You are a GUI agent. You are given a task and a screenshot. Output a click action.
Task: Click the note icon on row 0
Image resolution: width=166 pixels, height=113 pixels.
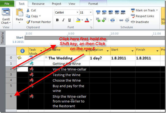pyautogui.click(x=19, y=58)
